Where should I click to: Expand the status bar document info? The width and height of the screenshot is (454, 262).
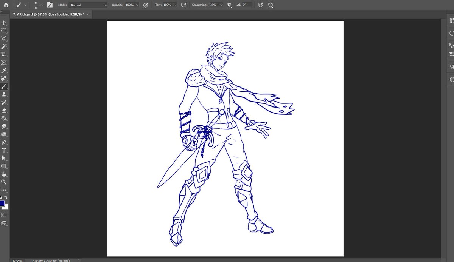tap(78, 260)
